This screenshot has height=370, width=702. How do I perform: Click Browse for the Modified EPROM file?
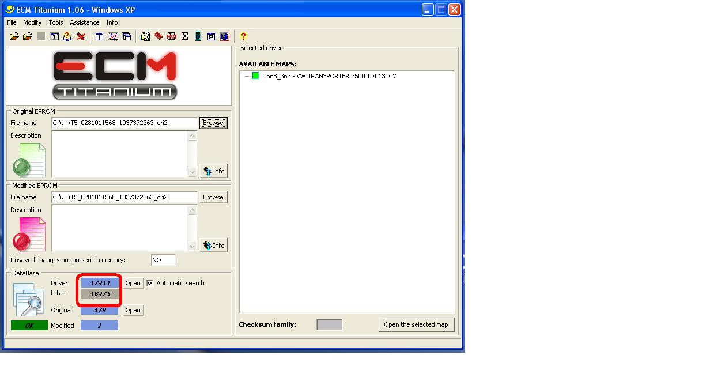point(213,197)
